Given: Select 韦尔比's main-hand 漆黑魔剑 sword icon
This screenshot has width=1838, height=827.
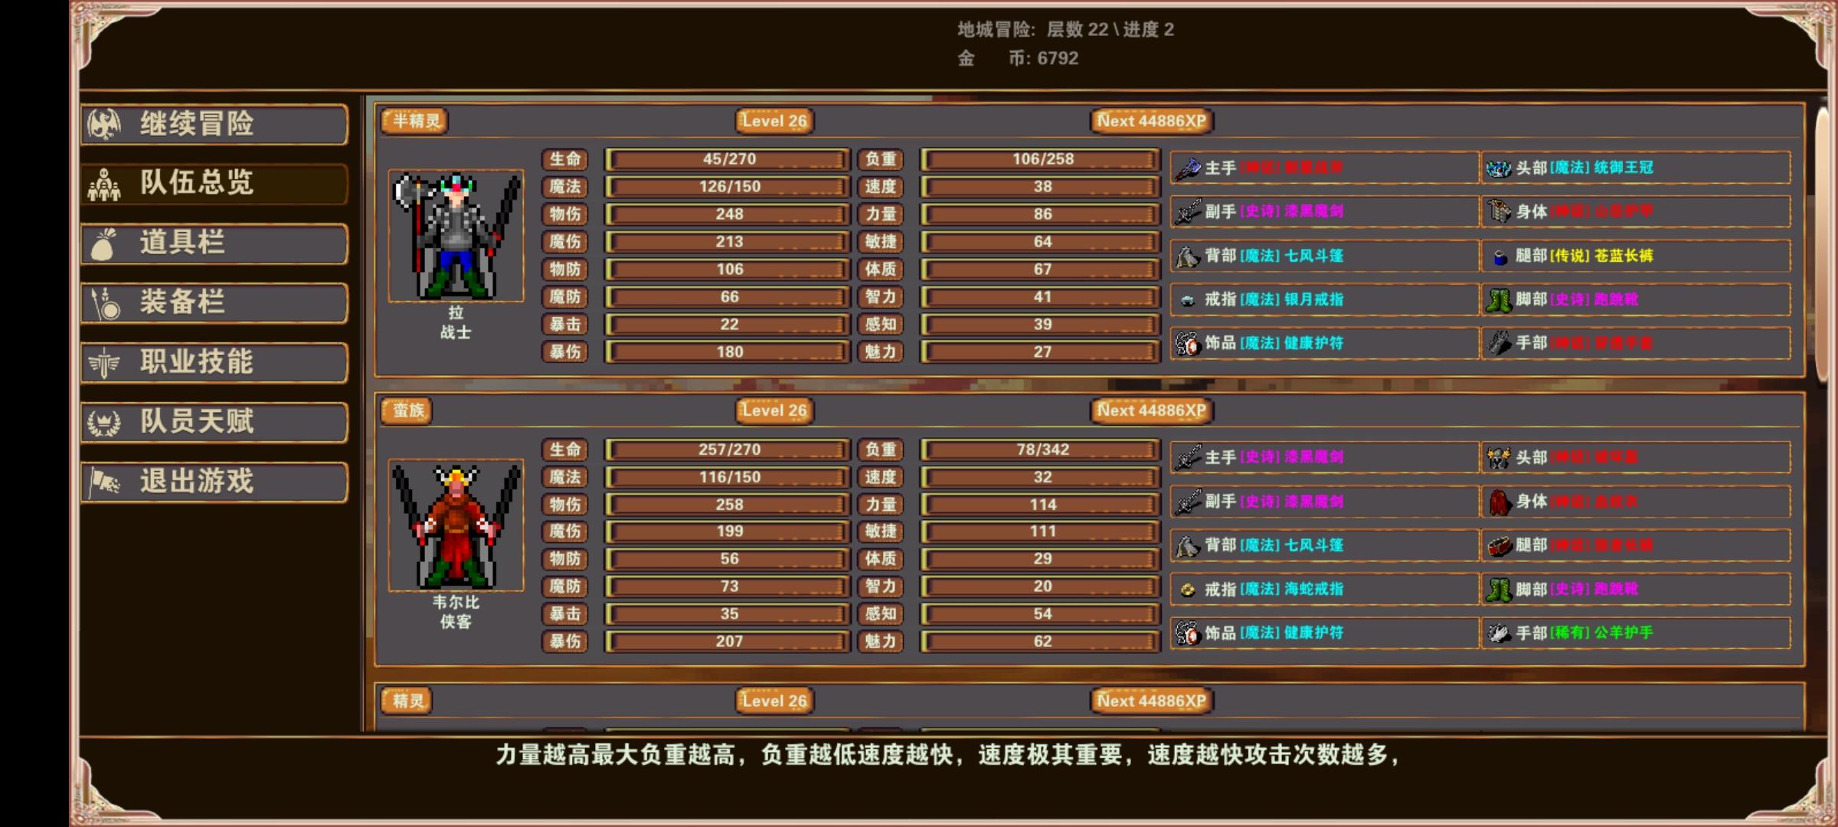Looking at the screenshot, I should pos(1188,458).
